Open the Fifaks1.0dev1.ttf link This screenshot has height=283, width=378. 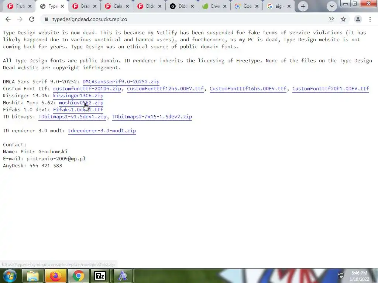[x=78, y=110]
